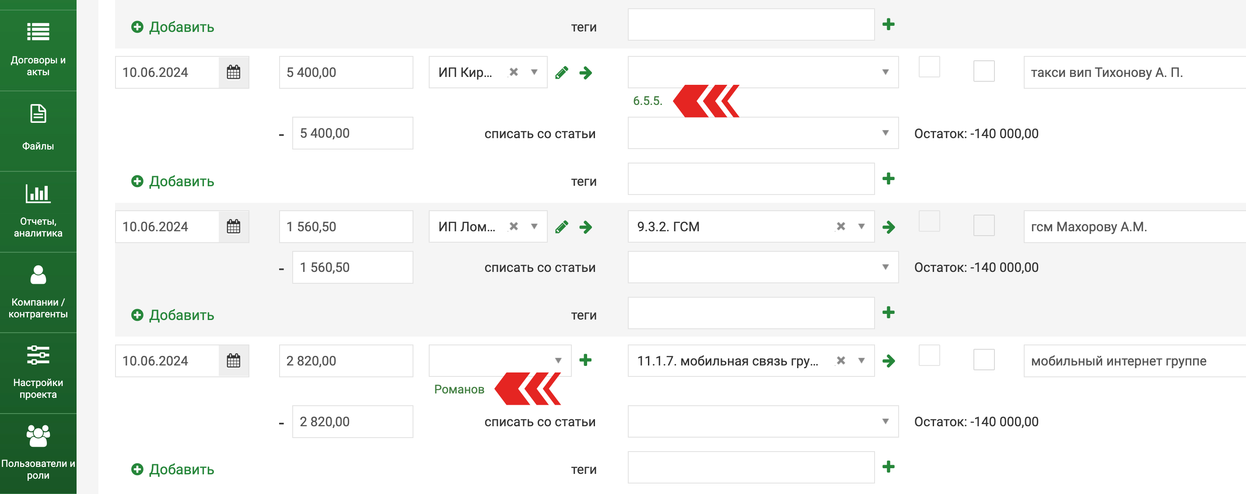1246x494 pixels.
Task: Add new contractor with plus in 2 820,00 row
Action: click(585, 360)
